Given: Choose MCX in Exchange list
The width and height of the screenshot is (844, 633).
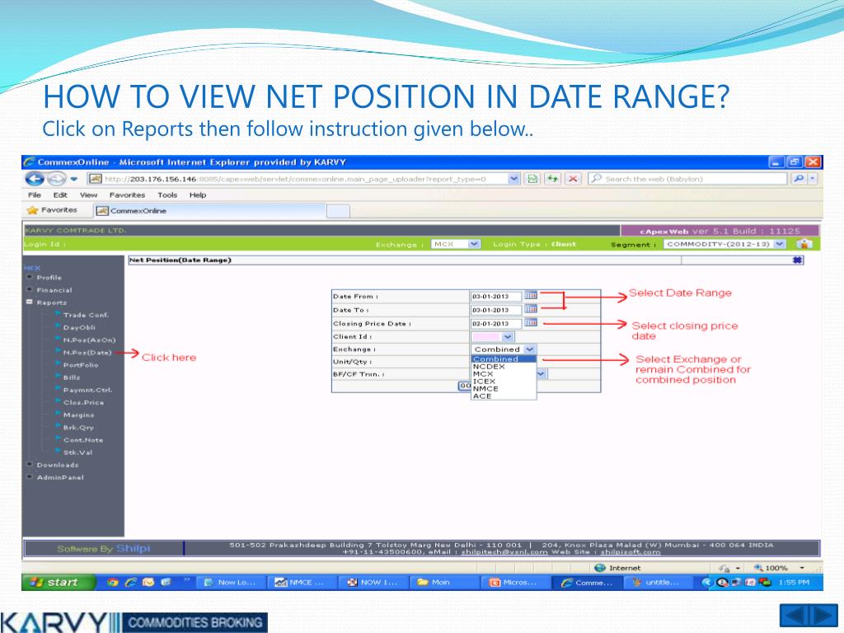Looking at the screenshot, I should pyautogui.click(x=504, y=373).
